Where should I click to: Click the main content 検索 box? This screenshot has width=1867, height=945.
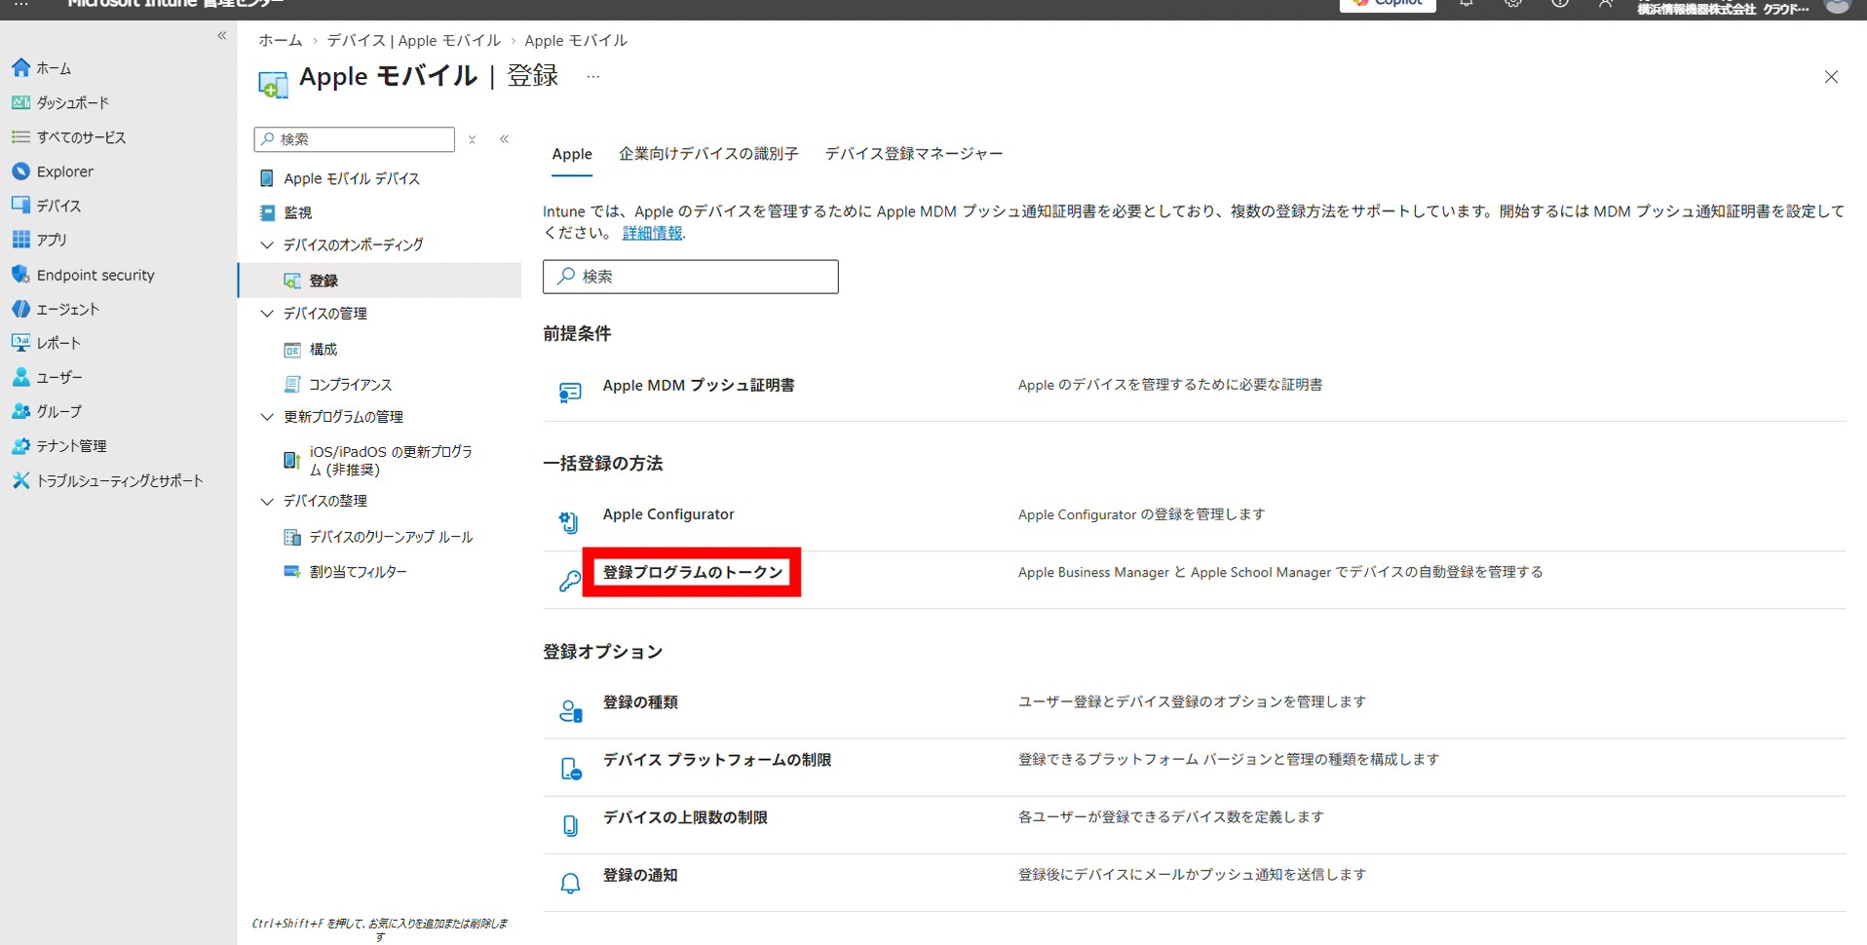click(x=691, y=277)
